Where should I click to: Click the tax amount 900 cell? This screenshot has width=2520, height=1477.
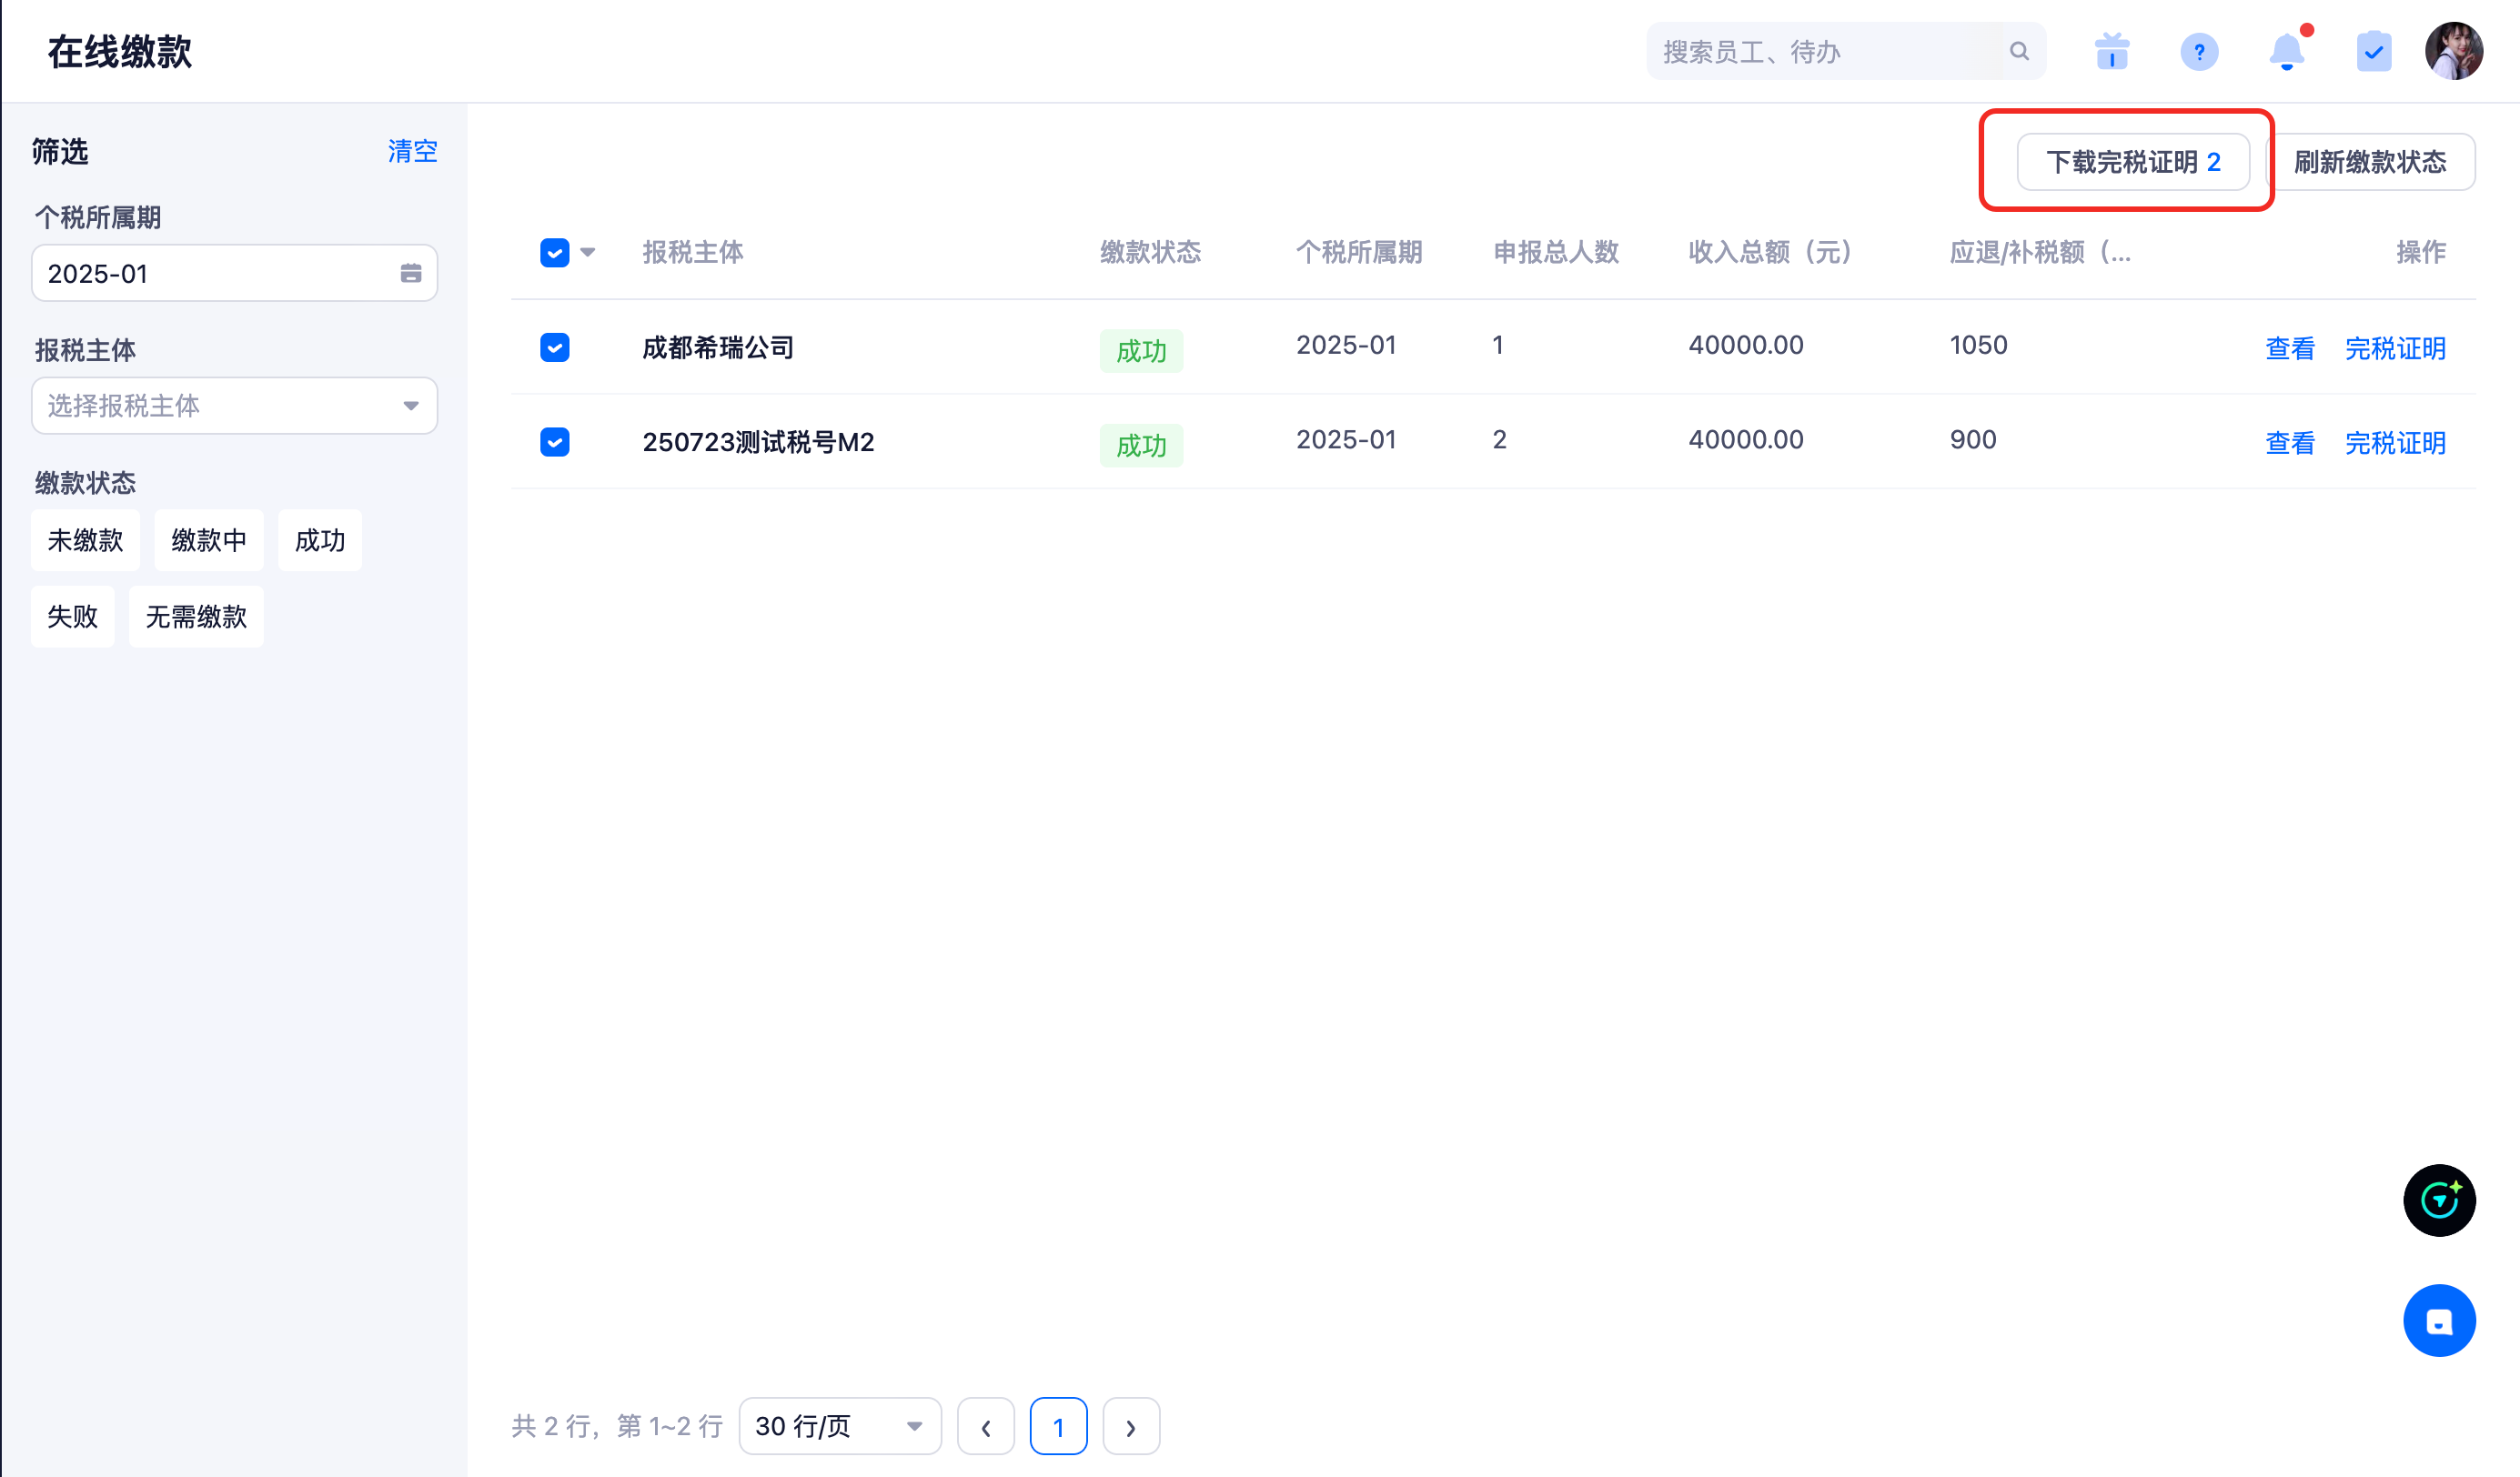(1972, 440)
